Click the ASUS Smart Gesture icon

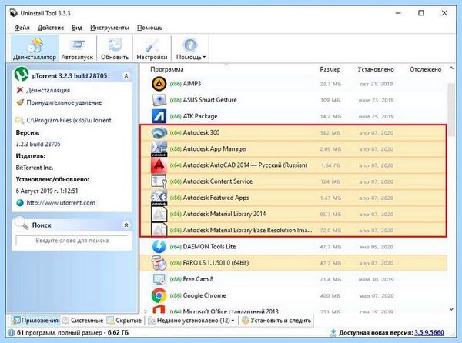(x=159, y=100)
